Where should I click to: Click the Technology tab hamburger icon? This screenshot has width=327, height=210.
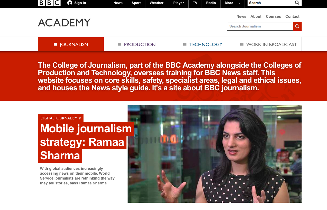point(185,44)
